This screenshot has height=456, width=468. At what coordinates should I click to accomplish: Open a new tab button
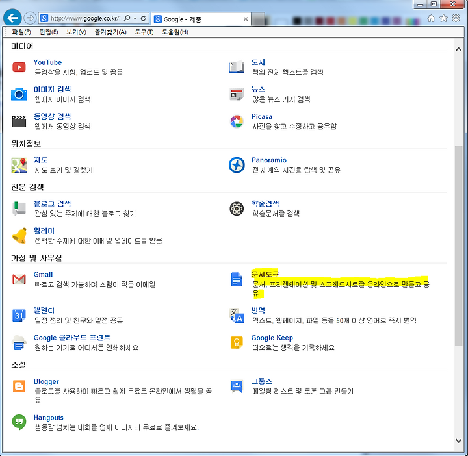tap(259, 19)
